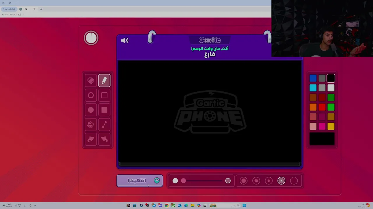The width and height of the screenshot is (373, 209).
Task: Pick the bright green color swatch
Action: 331,107
